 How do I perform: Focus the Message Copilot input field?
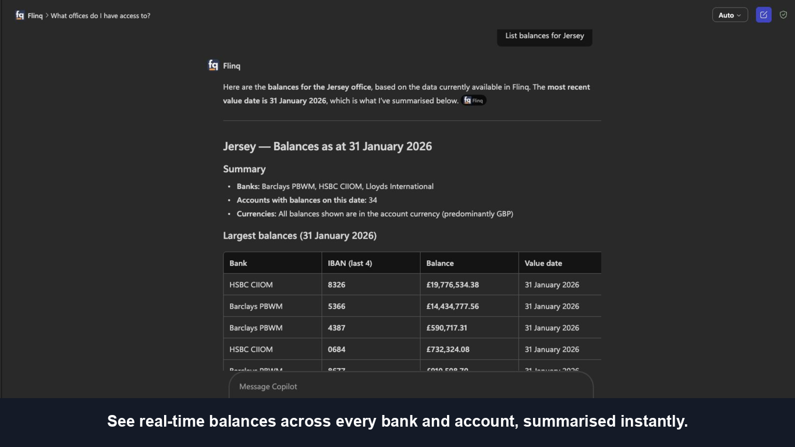[411, 386]
